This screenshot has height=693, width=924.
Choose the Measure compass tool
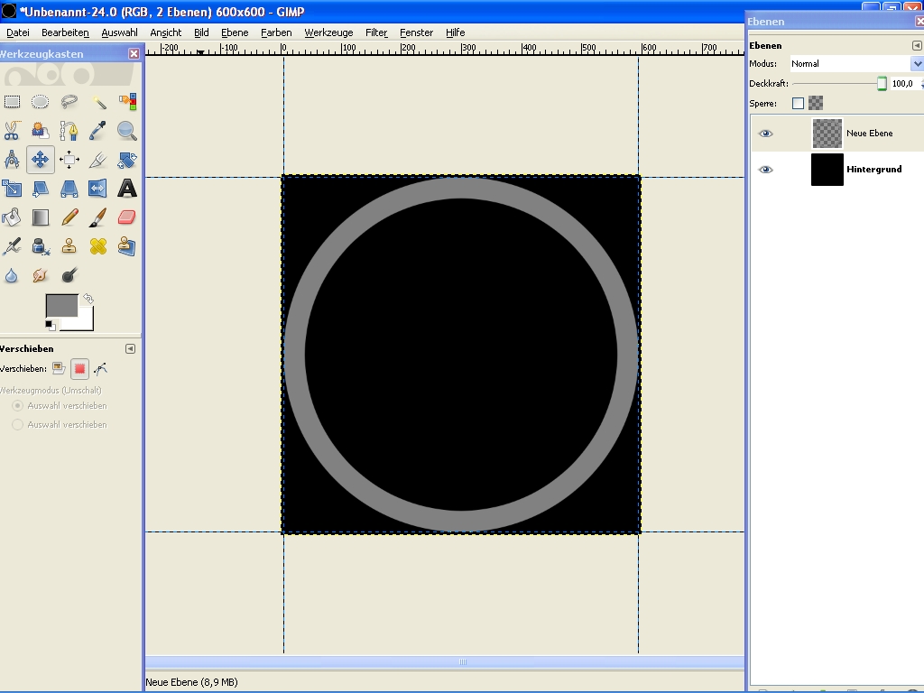click(x=12, y=160)
